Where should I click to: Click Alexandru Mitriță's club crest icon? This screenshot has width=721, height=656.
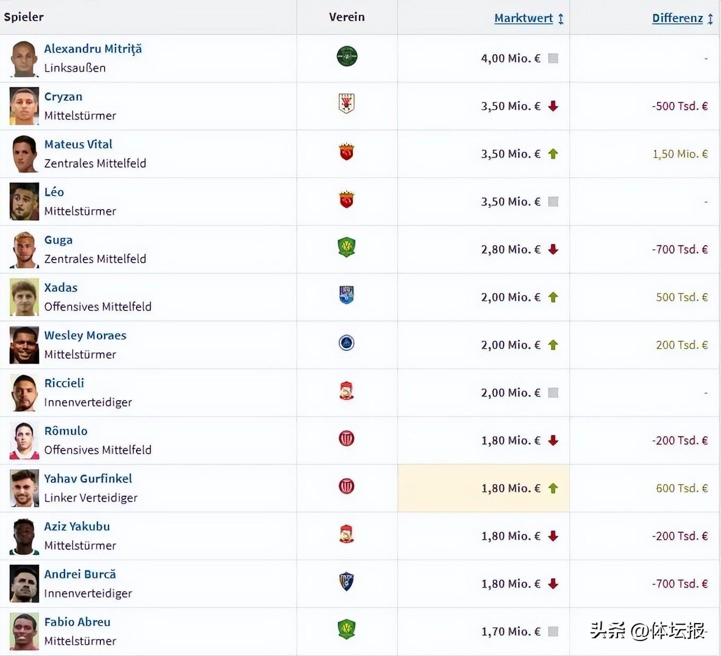tap(347, 56)
